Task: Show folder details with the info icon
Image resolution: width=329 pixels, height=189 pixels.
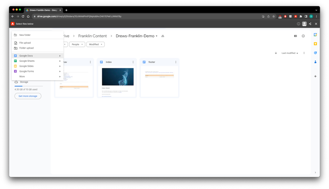Action: (303, 36)
